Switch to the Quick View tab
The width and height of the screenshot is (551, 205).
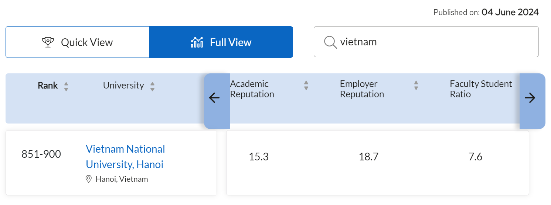click(78, 42)
